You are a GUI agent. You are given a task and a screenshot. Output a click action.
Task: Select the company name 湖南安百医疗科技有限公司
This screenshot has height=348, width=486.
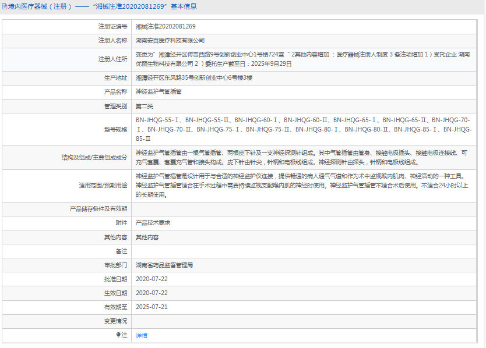(170, 41)
